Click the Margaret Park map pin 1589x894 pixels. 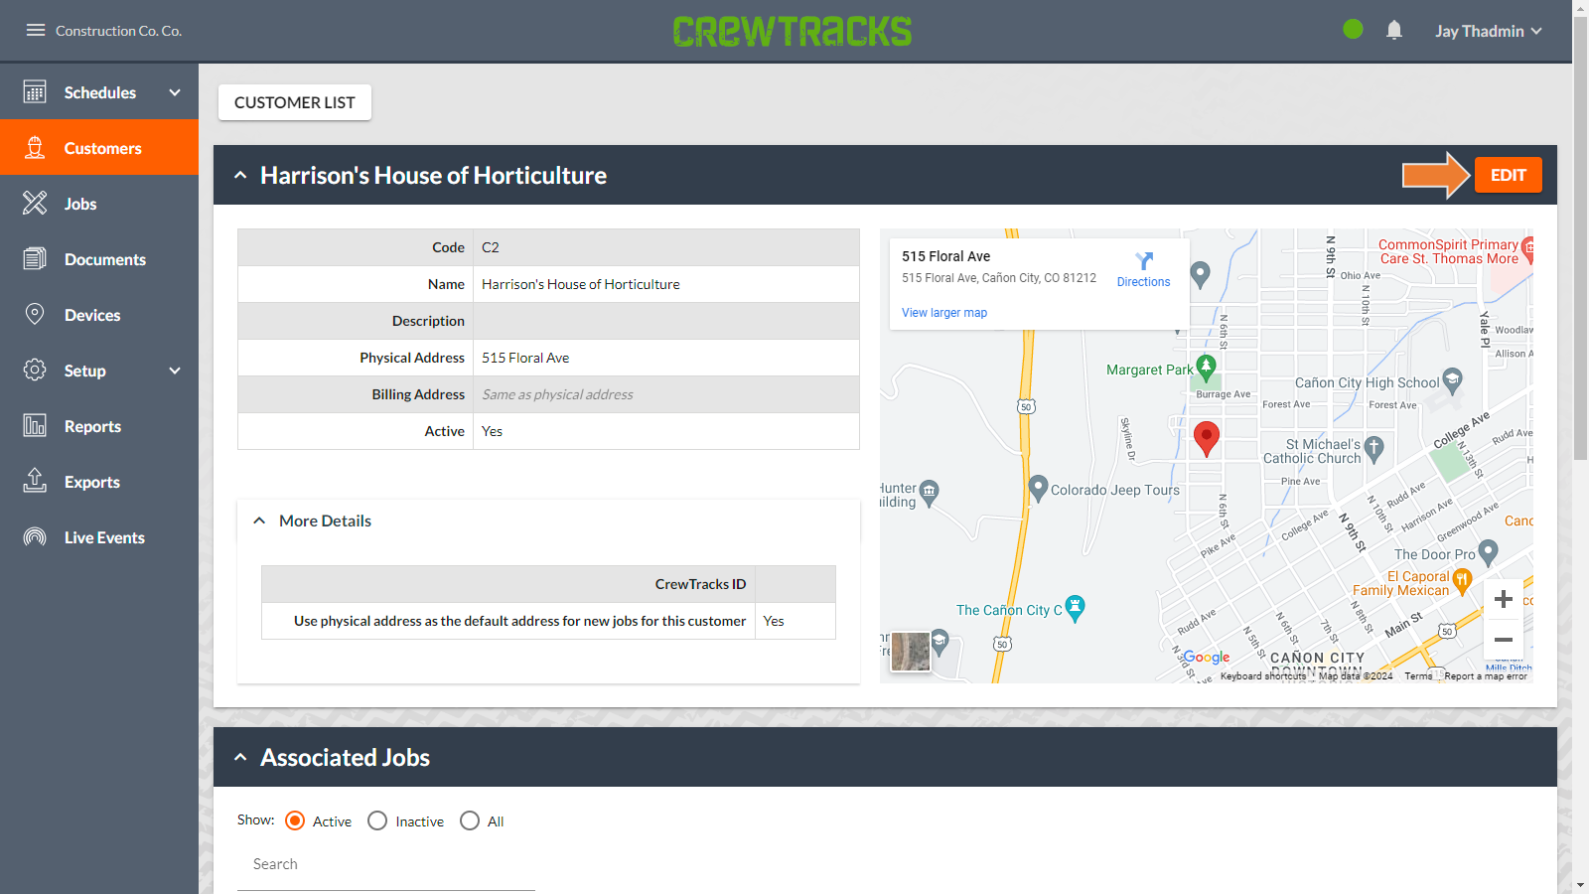click(x=1206, y=369)
